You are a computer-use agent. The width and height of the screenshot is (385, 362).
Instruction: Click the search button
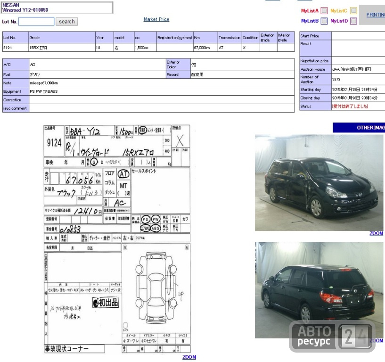point(67,22)
